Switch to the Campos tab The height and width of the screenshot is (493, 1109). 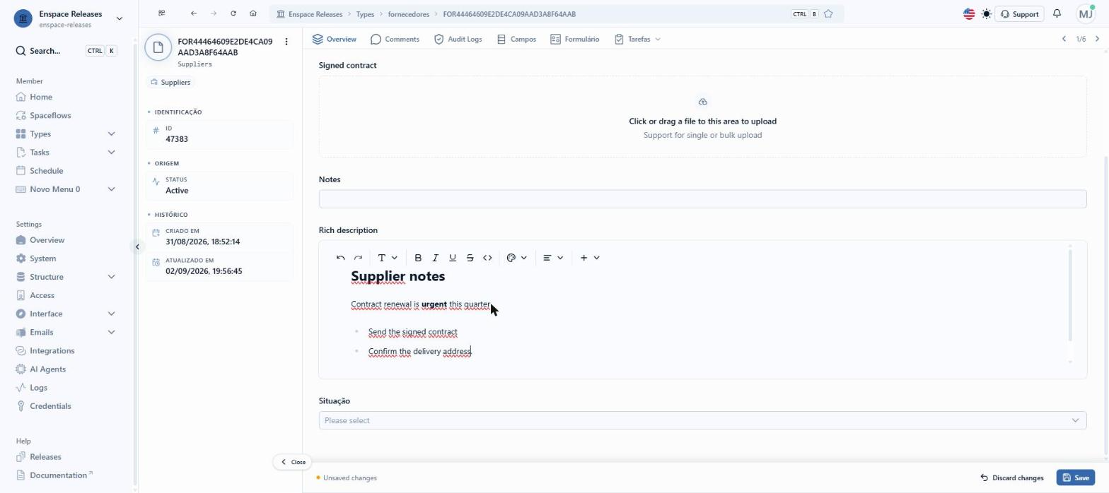516,39
